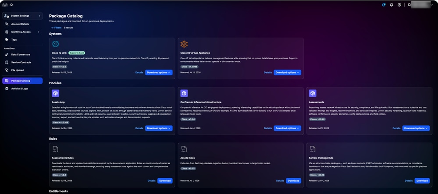Click the Cisco v1.0.48 version tag
This screenshot has height=194, width=438.
pyautogui.click(x=317, y=119)
